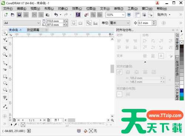Expand the snap-to dropdown arrow
The width and height of the screenshot is (185, 136).
tap(169, 15)
